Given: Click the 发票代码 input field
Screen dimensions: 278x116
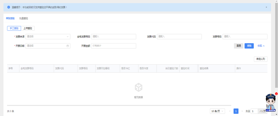Looking at the screenshot, I should coord(179,37).
